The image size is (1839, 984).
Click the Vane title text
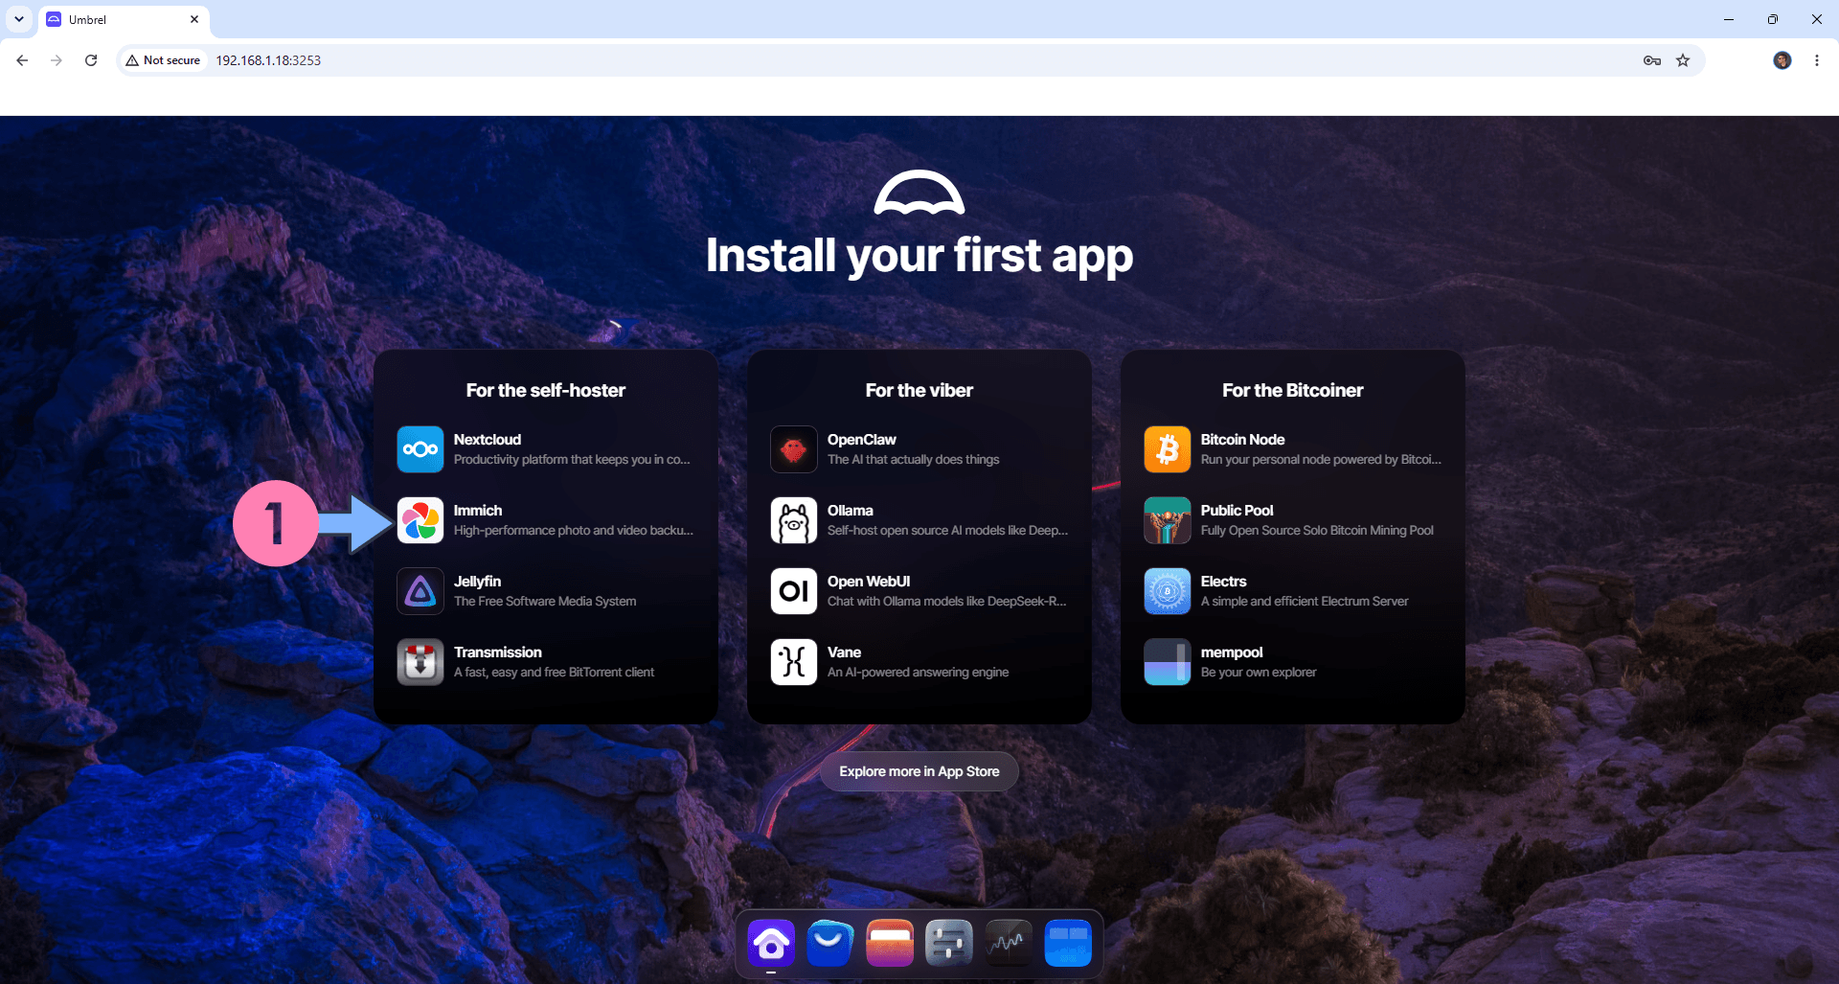tap(845, 652)
